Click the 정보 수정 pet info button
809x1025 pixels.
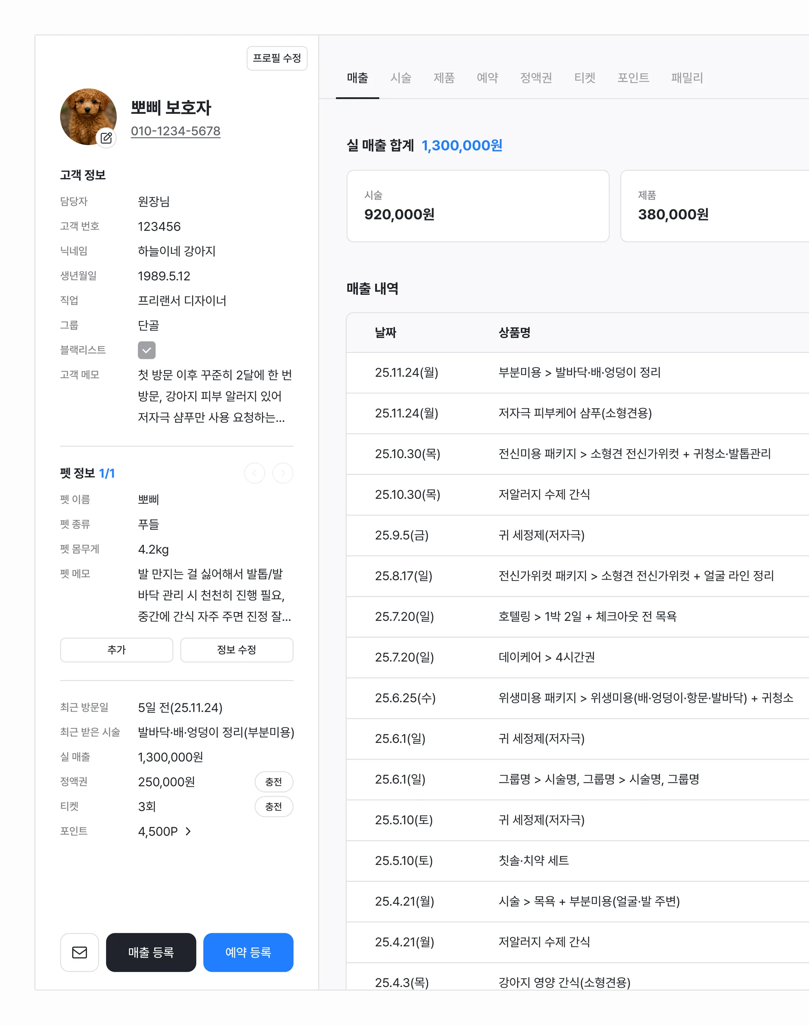(x=237, y=650)
